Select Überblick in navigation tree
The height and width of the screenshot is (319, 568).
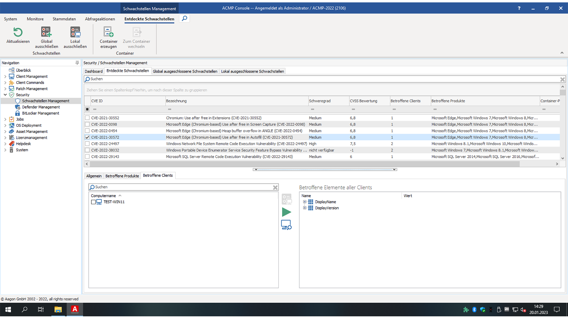coord(23,70)
